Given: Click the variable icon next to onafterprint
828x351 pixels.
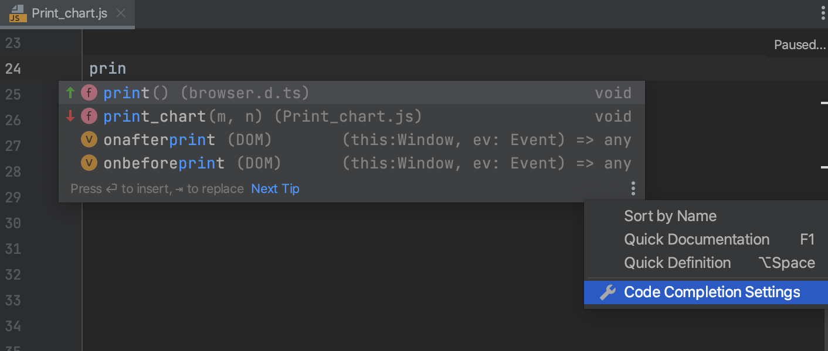Looking at the screenshot, I should (x=89, y=140).
